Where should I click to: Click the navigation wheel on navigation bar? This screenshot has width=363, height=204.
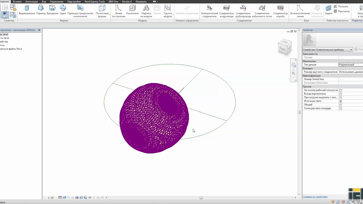294,65
